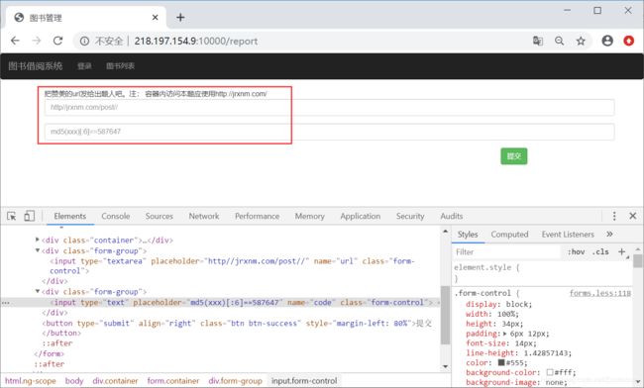
Task: Open the Security tab
Action: pyautogui.click(x=410, y=216)
